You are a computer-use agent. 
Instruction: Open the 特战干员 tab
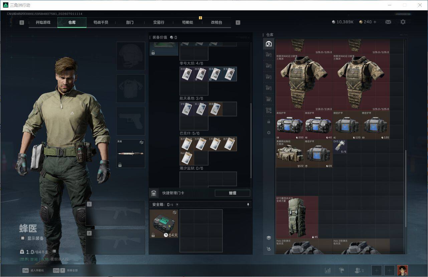click(101, 22)
